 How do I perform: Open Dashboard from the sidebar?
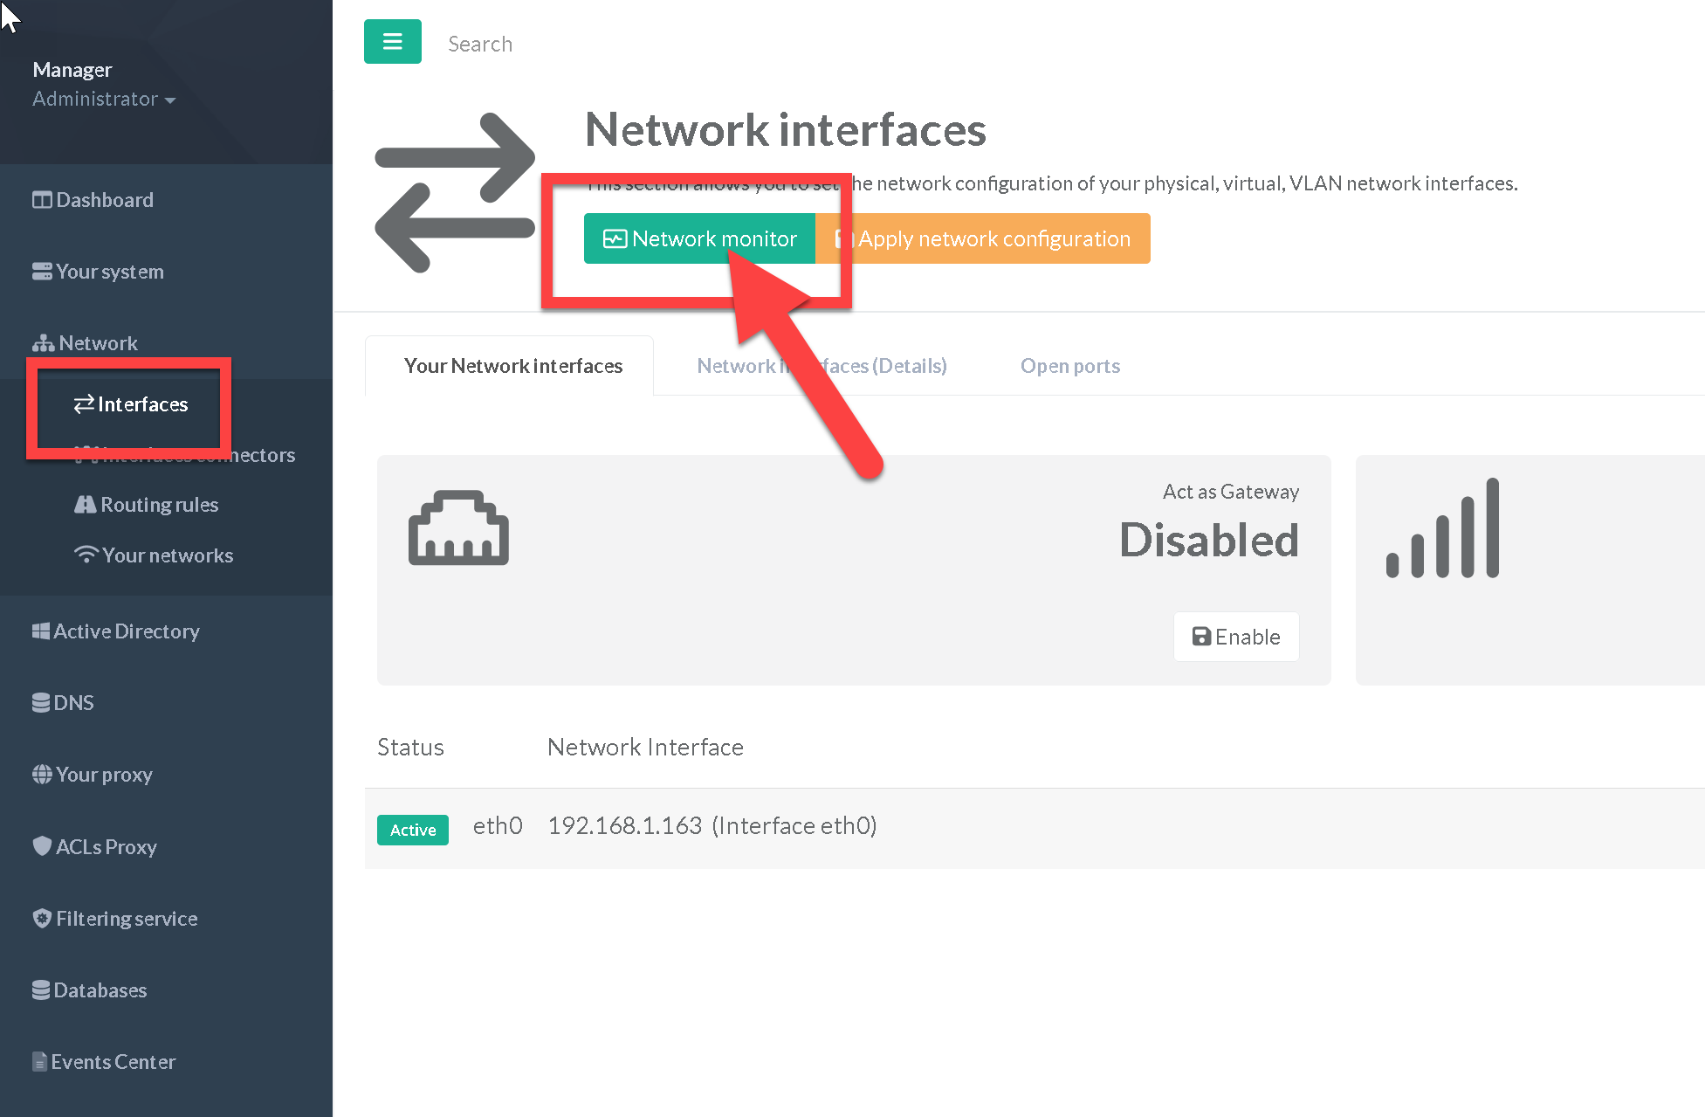click(x=93, y=200)
